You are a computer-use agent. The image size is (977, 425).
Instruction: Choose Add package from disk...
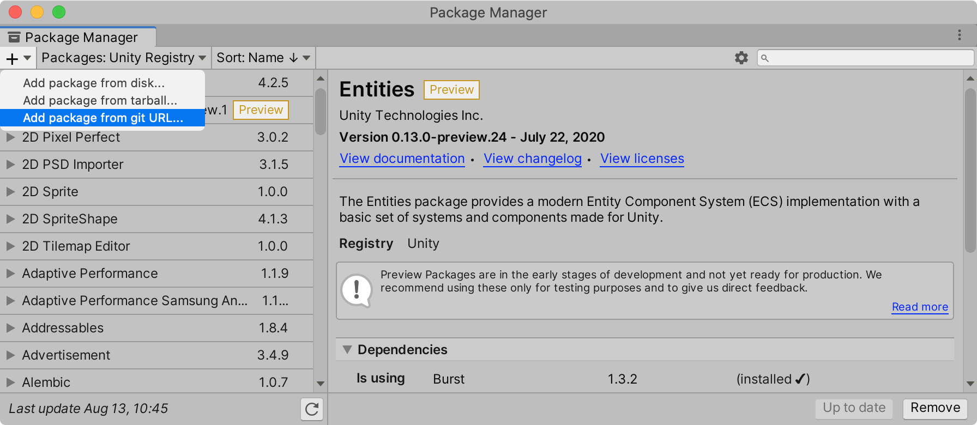(102, 83)
